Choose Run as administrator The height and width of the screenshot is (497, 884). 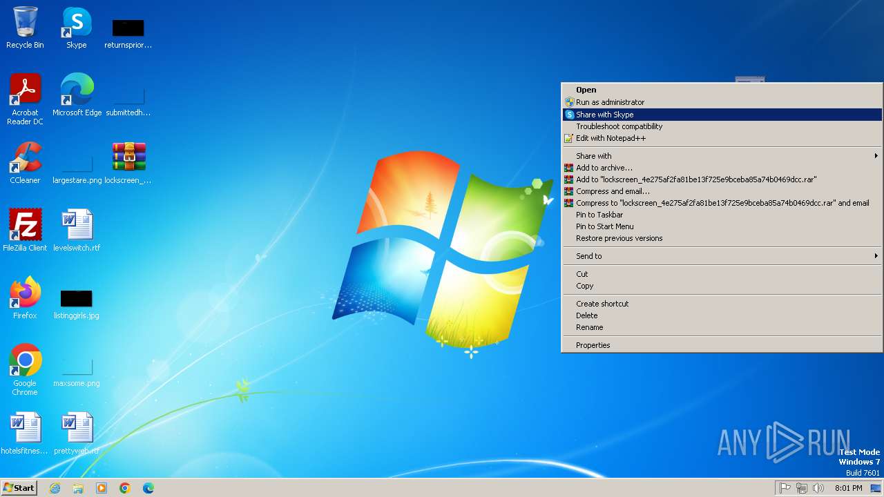point(722,102)
